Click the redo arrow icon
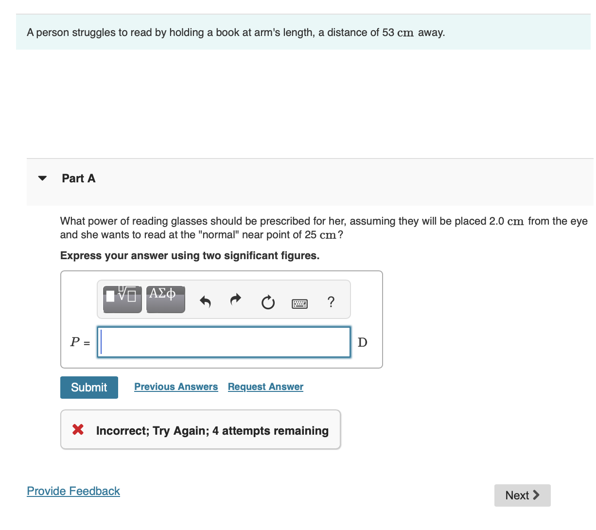This screenshot has width=596, height=530. pos(236,300)
